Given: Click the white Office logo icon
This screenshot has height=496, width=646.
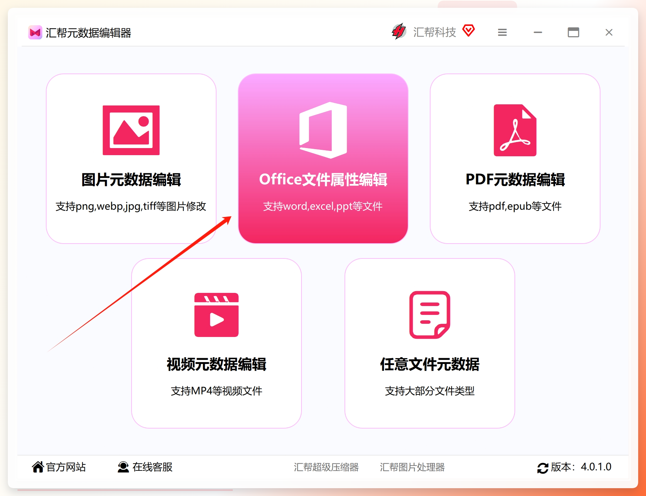Looking at the screenshot, I should point(323,130).
